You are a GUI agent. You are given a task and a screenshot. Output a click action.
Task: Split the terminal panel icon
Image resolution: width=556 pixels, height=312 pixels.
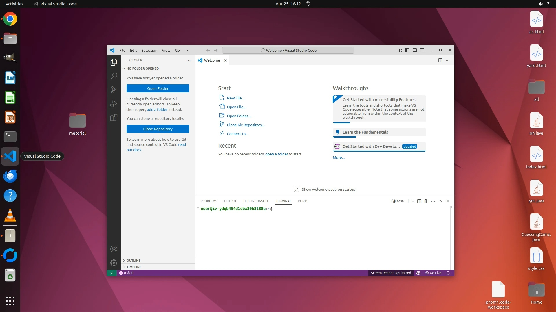[419, 201]
